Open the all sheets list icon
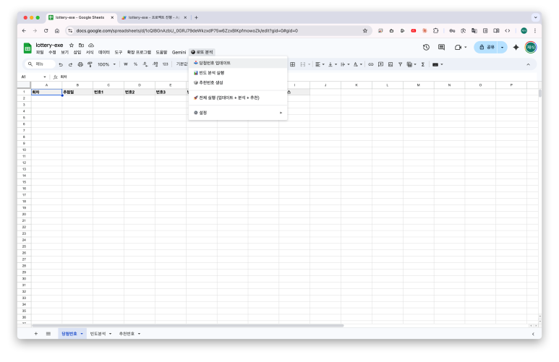Viewport: 559px width, 362px height. click(x=48, y=334)
